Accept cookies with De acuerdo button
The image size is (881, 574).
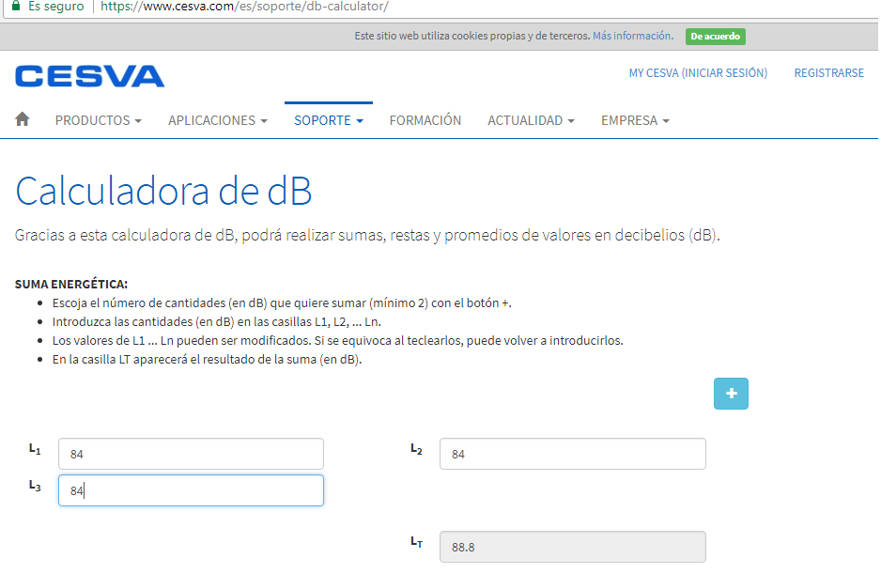coord(715,36)
